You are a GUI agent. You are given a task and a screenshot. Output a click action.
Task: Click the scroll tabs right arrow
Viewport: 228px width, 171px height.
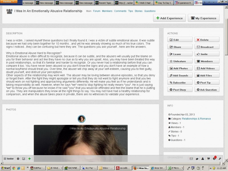205,3
